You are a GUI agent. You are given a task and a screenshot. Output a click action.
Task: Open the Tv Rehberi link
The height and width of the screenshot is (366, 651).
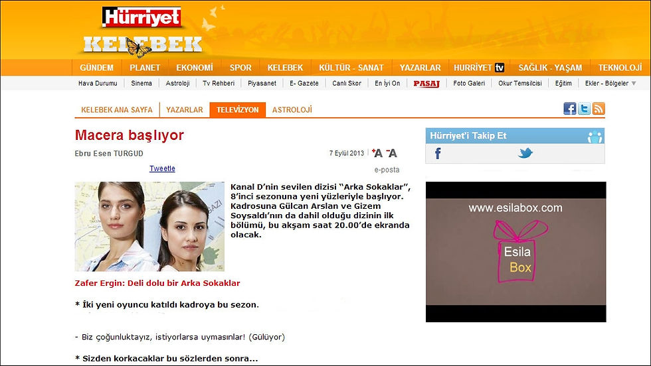219,84
